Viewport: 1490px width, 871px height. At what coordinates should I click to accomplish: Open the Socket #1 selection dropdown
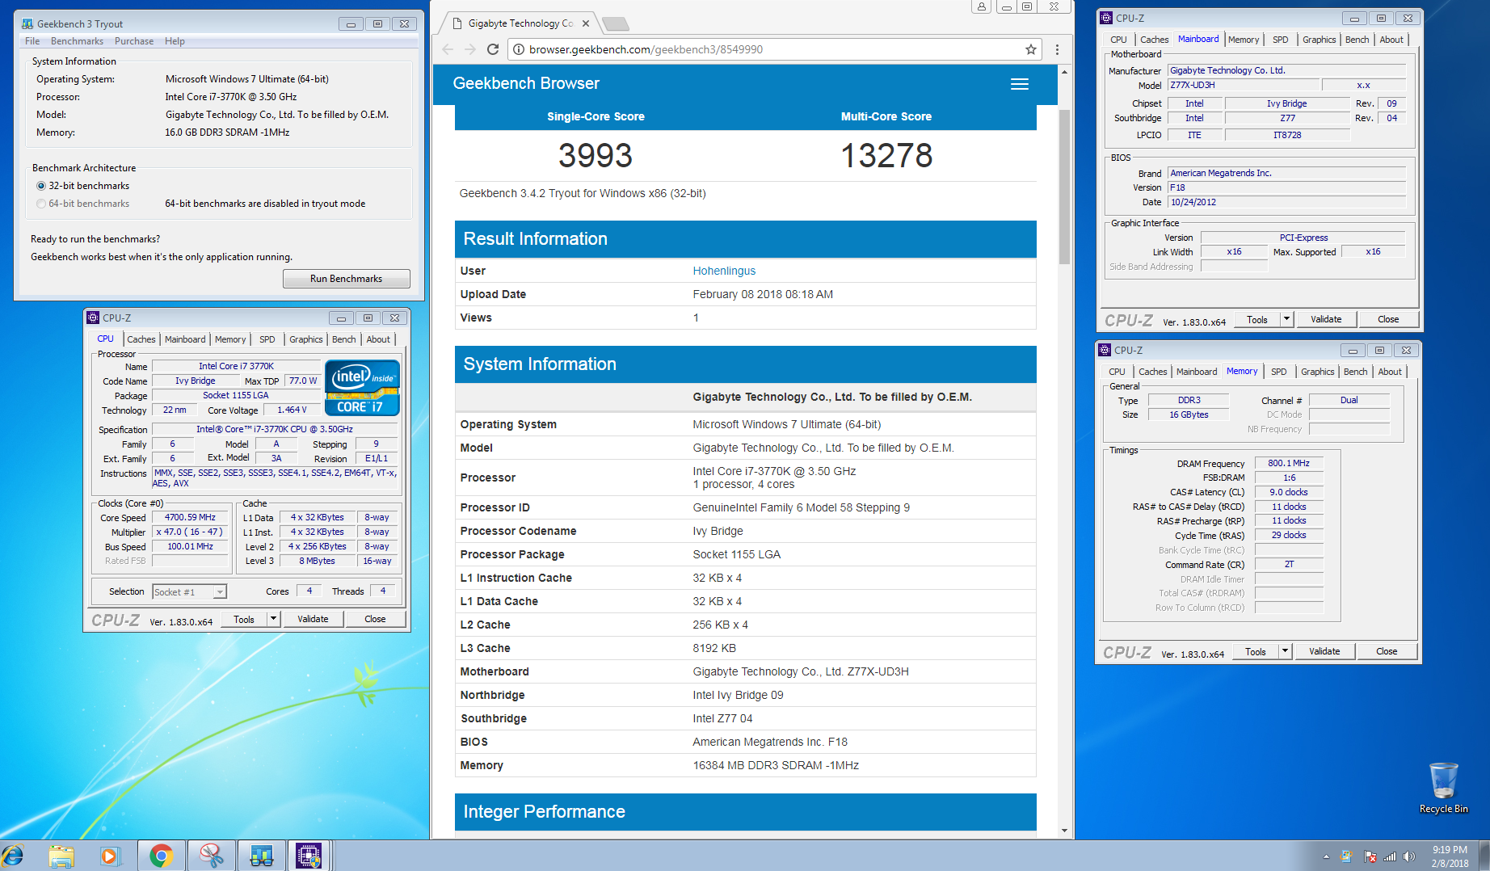(190, 591)
